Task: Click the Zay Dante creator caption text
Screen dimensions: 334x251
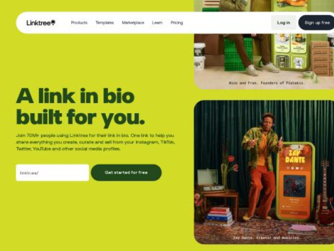Action: [x=266, y=238]
